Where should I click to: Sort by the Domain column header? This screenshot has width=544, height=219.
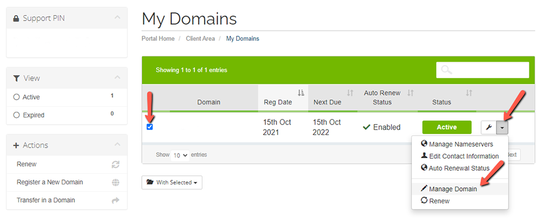(x=209, y=102)
